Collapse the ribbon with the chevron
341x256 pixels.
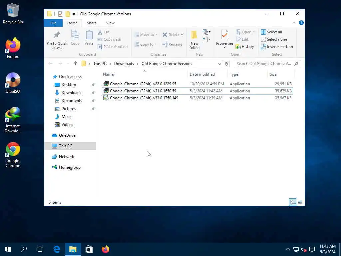click(x=294, y=23)
